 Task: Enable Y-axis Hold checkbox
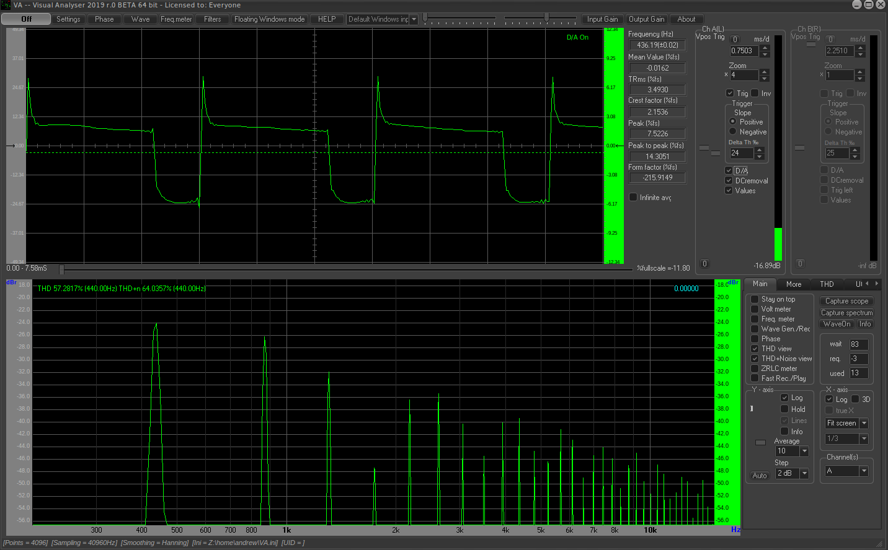(784, 409)
